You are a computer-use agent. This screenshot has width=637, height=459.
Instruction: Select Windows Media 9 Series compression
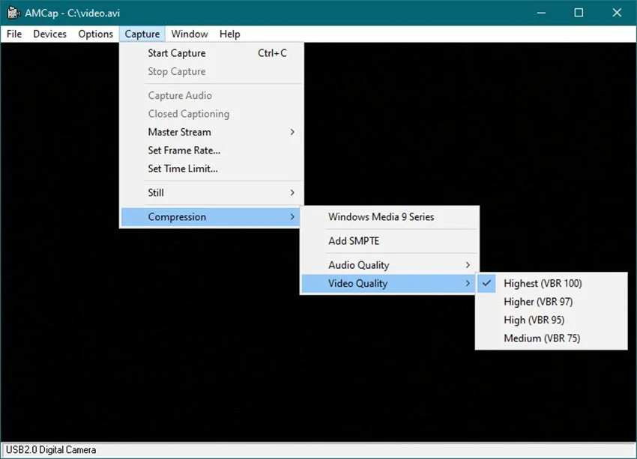381,217
